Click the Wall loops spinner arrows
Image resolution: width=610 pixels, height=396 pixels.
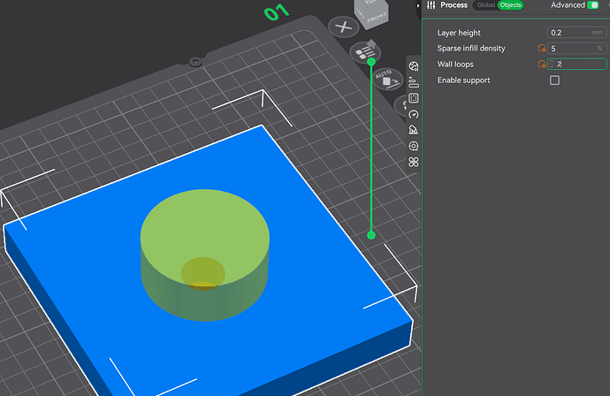point(552,65)
